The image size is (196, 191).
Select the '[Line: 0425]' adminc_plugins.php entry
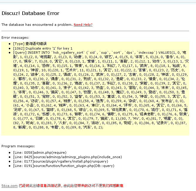[x=68, y=157]
